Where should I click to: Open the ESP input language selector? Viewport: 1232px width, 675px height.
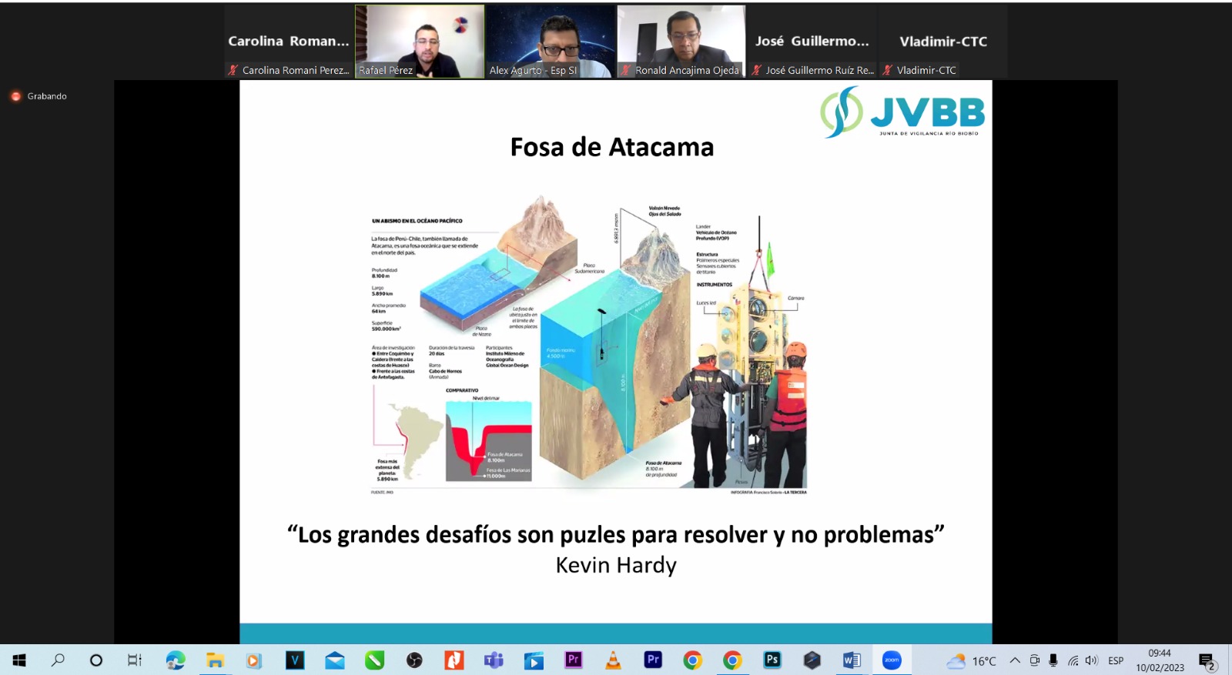[1116, 660]
